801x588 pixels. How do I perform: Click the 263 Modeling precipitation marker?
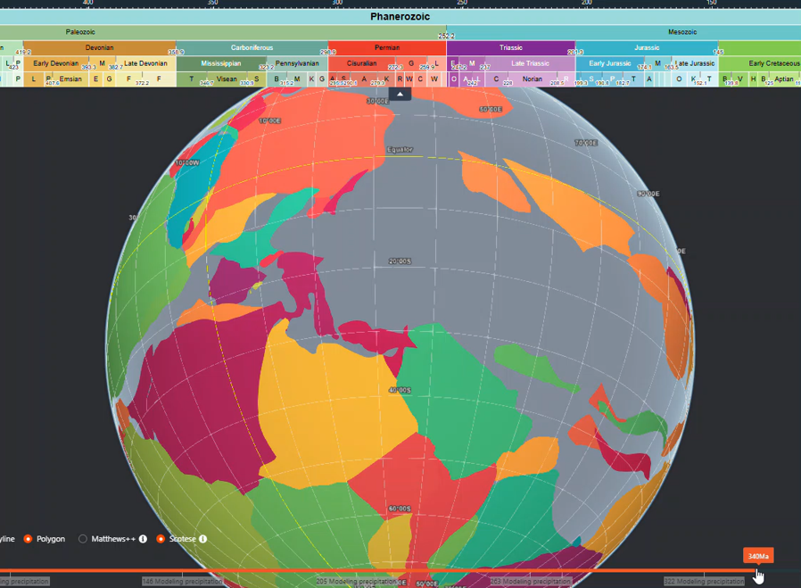(530, 582)
